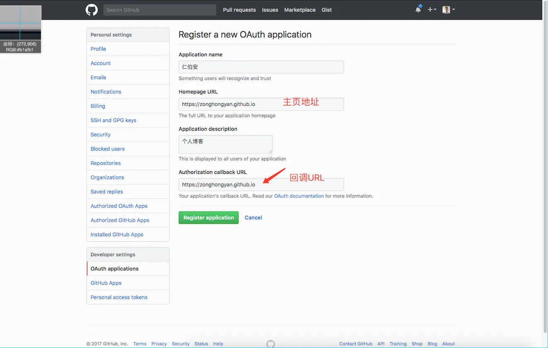Open Authorized OAuth Apps
This screenshot has height=348, width=548.
point(128,206)
